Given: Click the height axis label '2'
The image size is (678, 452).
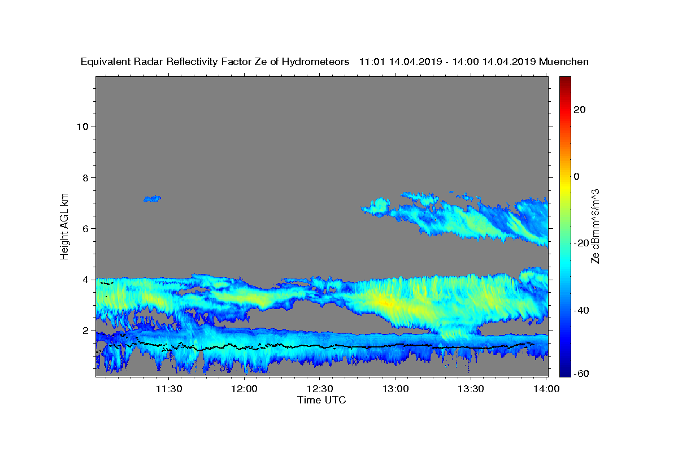Looking at the screenshot, I should click(x=86, y=331).
